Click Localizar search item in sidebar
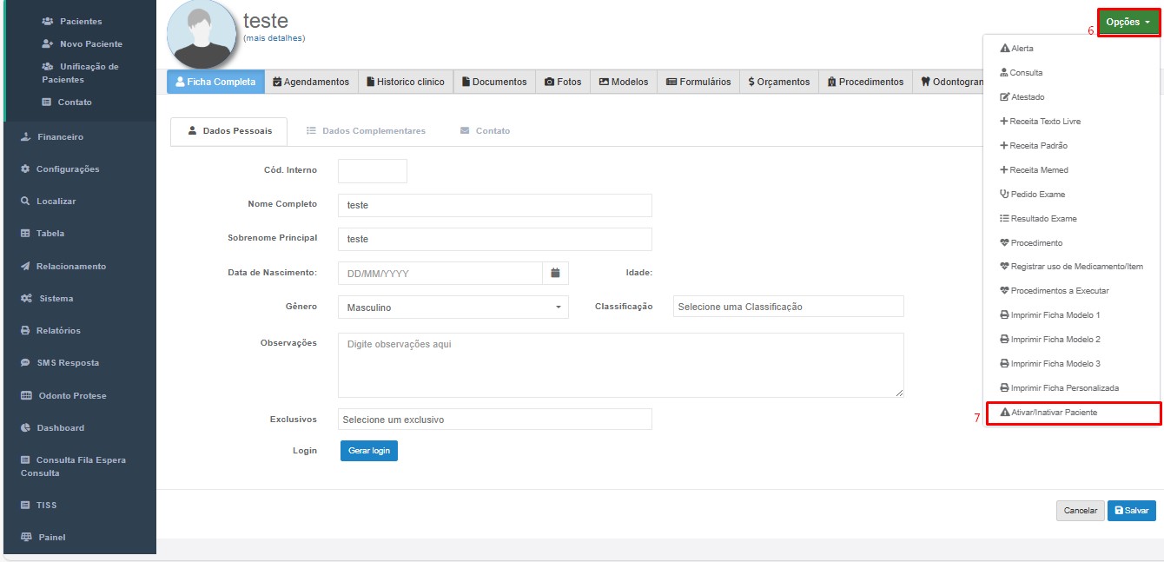The image size is (1164, 562). pos(56,202)
